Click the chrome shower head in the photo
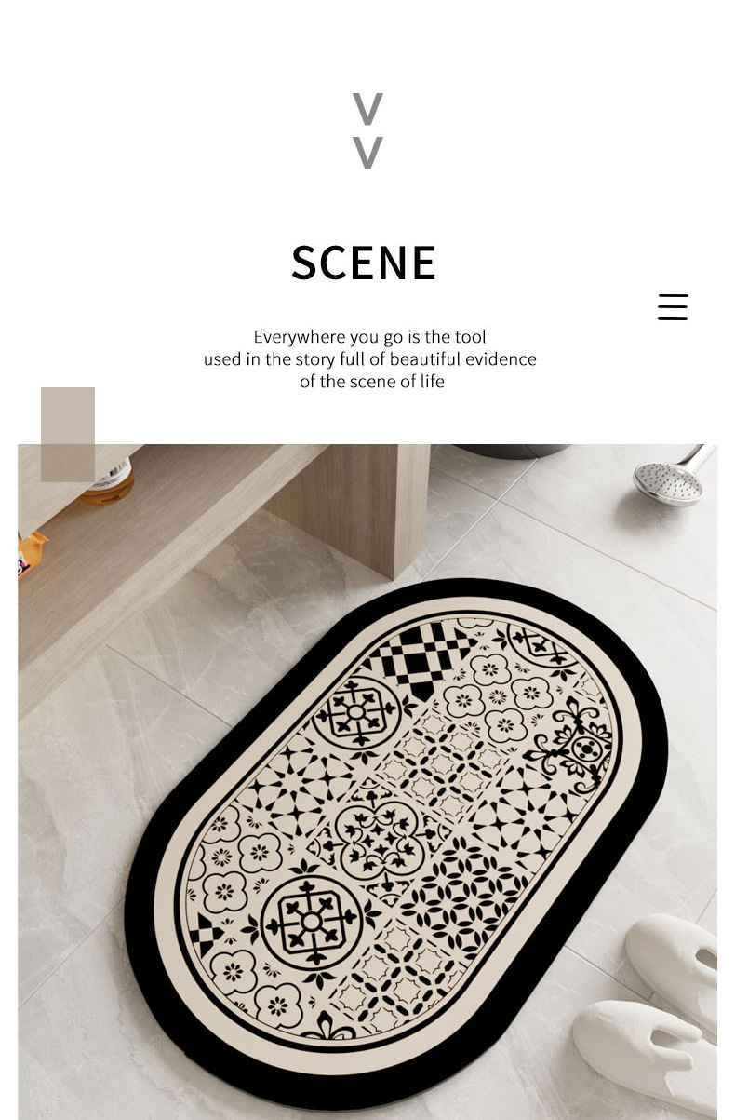This screenshot has height=1120, width=735. click(672, 477)
